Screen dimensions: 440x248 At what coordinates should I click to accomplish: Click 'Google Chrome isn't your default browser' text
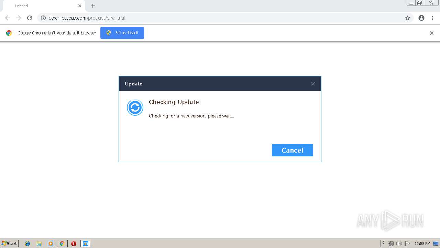[x=57, y=33]
